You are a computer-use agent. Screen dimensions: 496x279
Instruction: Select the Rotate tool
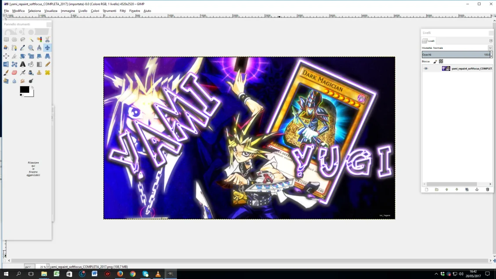(23, 56)
